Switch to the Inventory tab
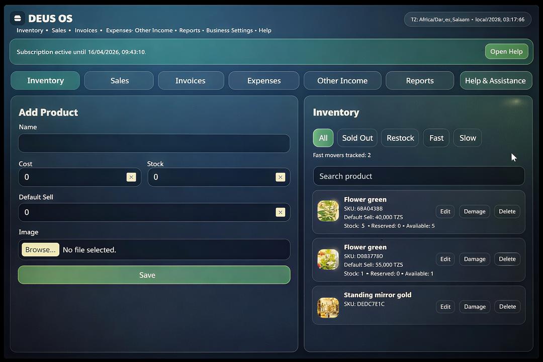543x362 pixels. click(x=45, y=80)
